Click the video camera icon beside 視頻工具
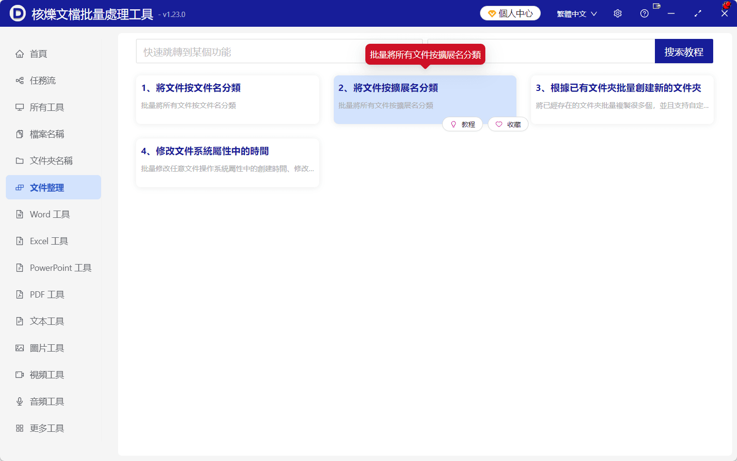Viewport: 737px width, 461px height. click(x=19, y=375)
